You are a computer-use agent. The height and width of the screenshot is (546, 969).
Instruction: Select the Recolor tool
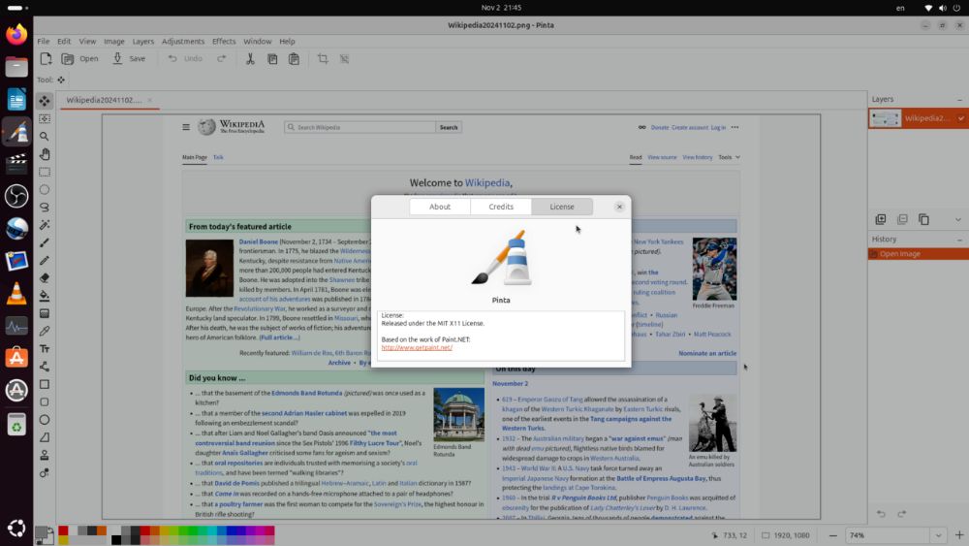coord(45,473)
